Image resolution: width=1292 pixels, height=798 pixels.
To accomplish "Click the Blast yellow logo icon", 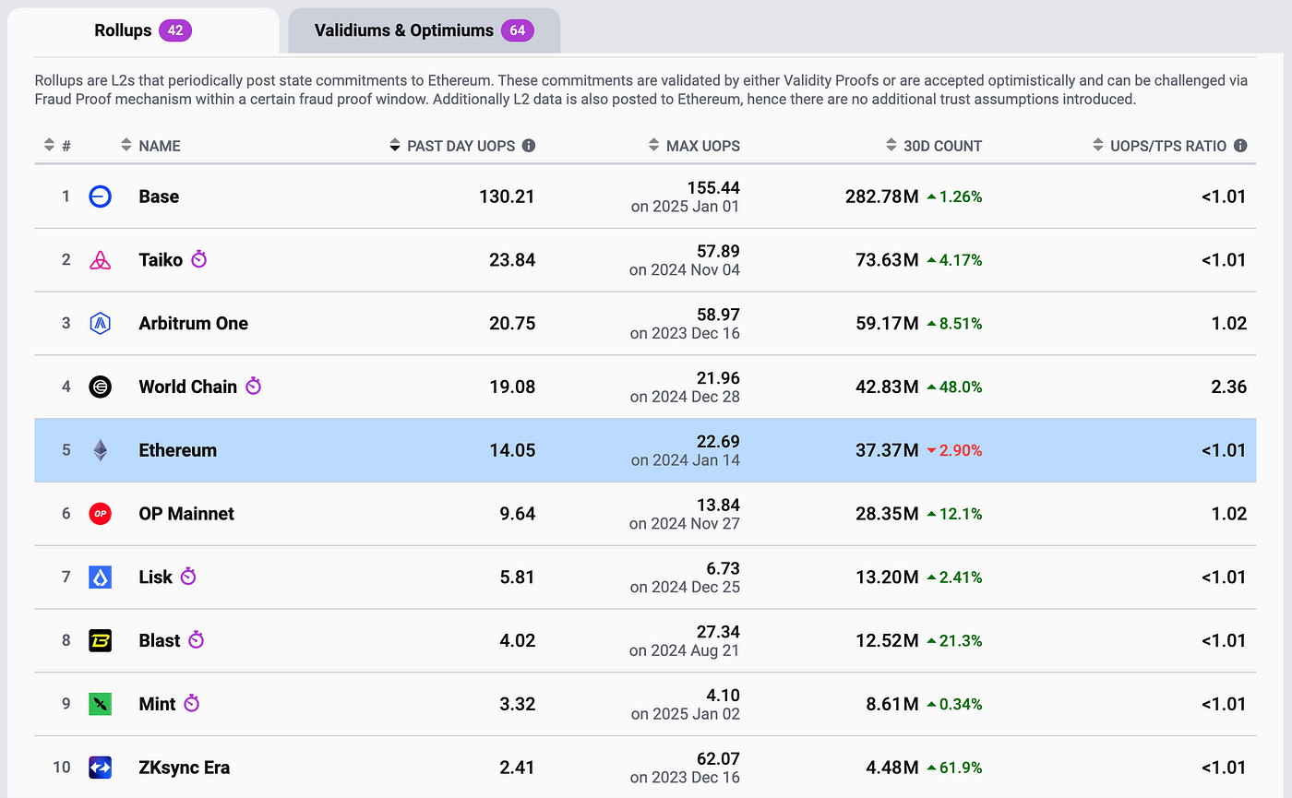I will [100, 640].
